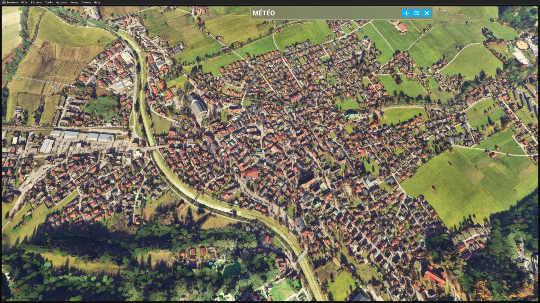This screenshot has height=303, width=540.
Task: Open the Editors menu
Action: 36,2
